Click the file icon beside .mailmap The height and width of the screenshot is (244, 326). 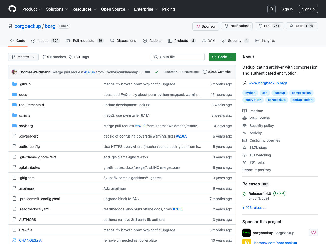(15, 188)
